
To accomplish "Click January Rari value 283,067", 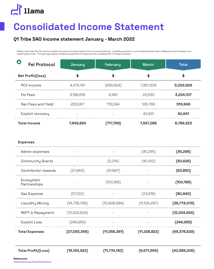I will [x=77, y=104].
